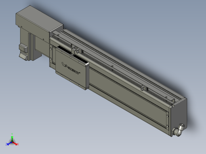Click the bottom-left screw on the carriage plate

62,75
